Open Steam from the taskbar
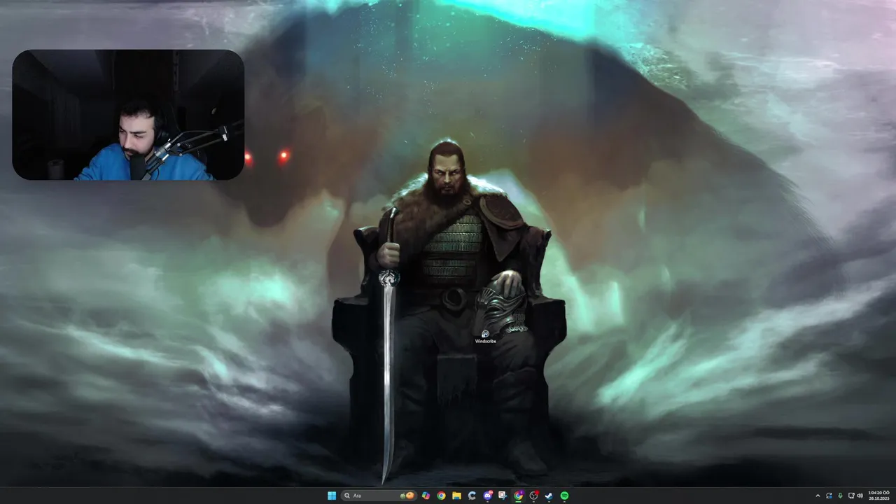 point(549,496)
